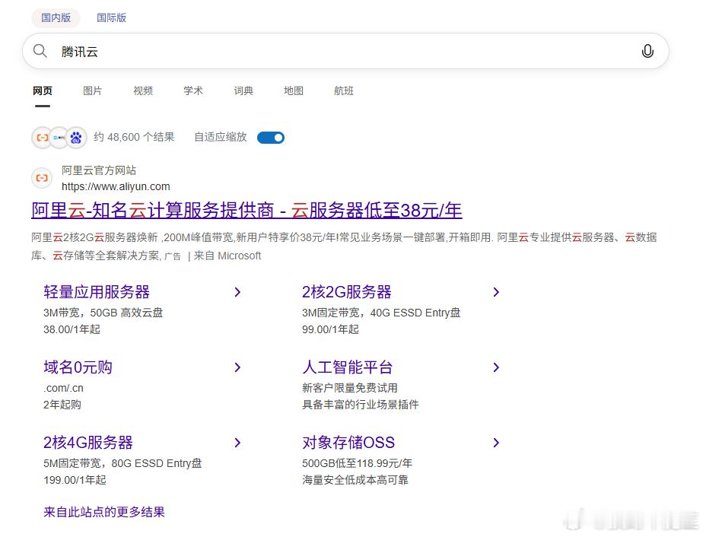
Task: Expand the 人工智能平台 chevron arrow
Action: (x=496, y=367)
